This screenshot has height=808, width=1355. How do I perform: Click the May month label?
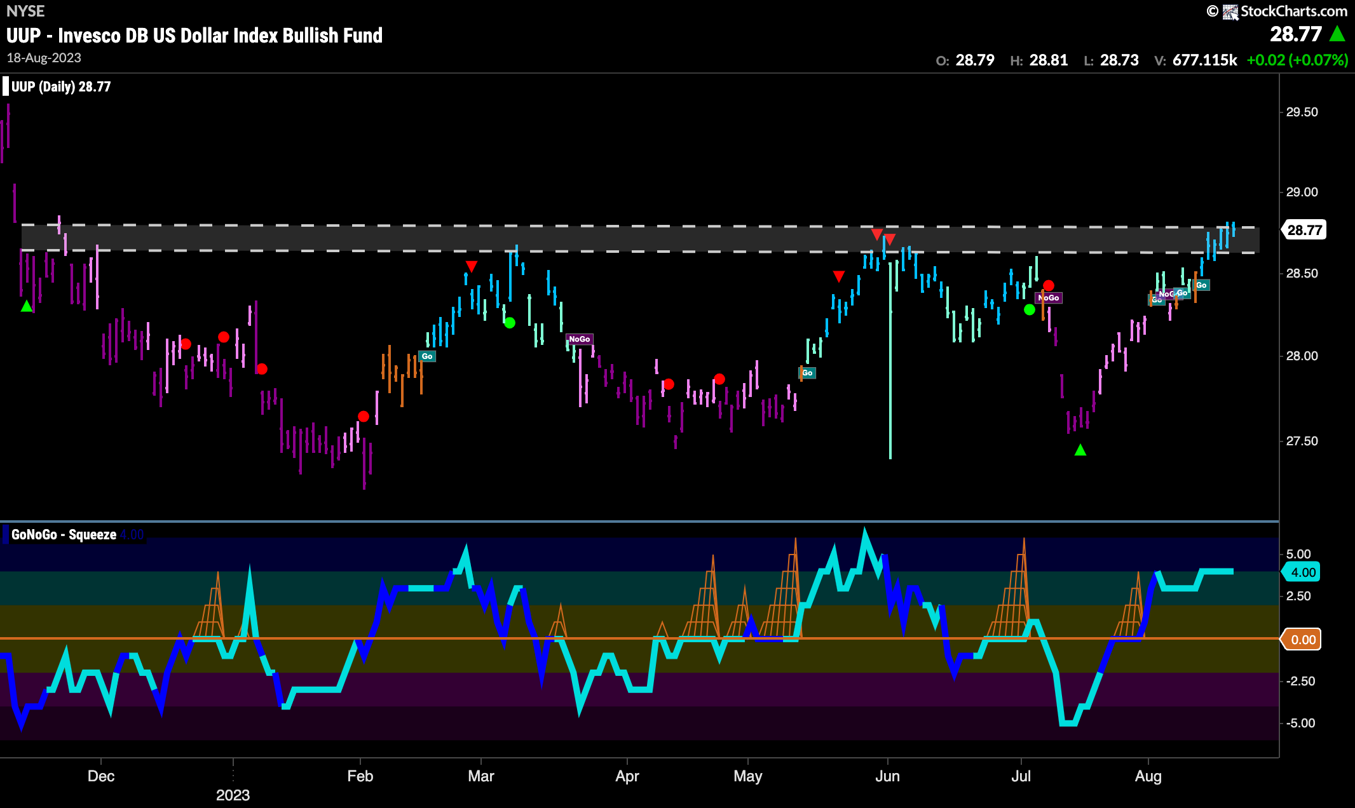(748, 776)
